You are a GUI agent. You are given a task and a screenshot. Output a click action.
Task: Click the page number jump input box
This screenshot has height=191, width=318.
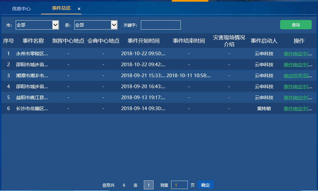(x=179, y=185)
